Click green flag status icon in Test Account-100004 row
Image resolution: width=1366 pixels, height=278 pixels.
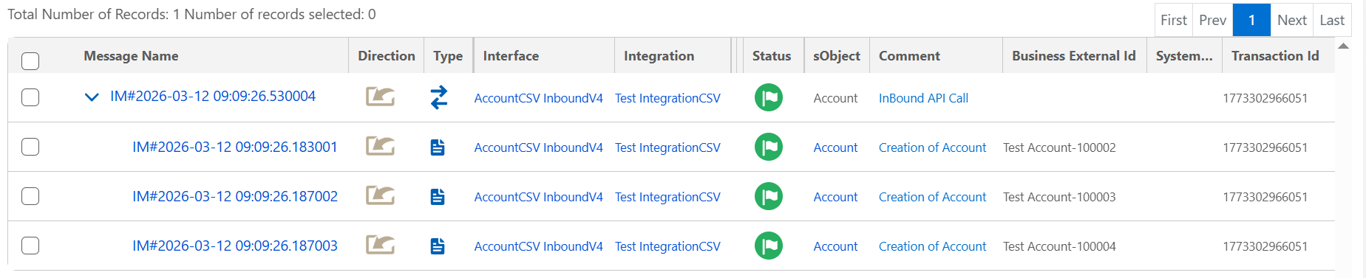tap(769, 246)
